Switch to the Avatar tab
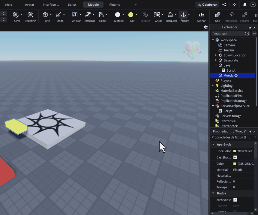258x215 pixels. pyautogui.click(x=29, y=4)
